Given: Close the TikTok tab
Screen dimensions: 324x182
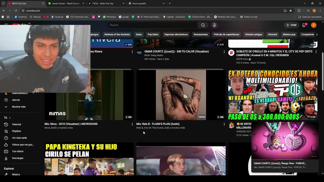Looking at the screenshot, I should pos(124,4).
